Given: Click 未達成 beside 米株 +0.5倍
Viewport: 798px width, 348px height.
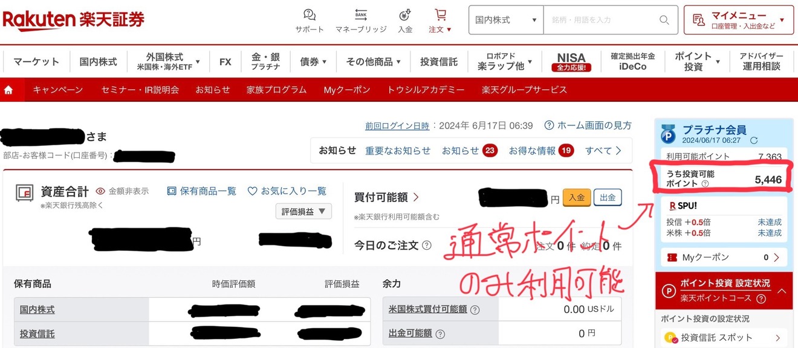Looking at the screenshot, I should point(770,233).
